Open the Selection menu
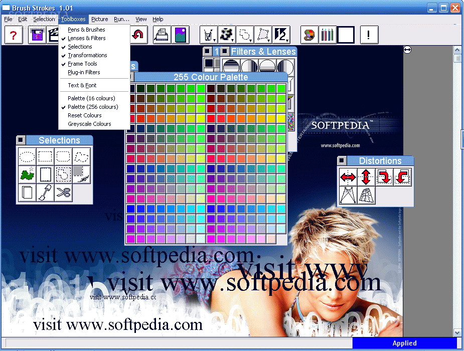Image resolution: width=464 pixels, height=351 pixels. 44,19
